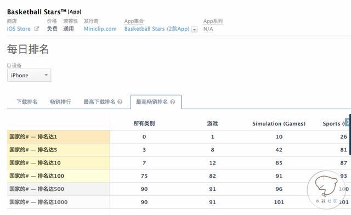351x215 pixels.
Task: Open the iPhone device dropdown
Action: [x=29, y=75]
